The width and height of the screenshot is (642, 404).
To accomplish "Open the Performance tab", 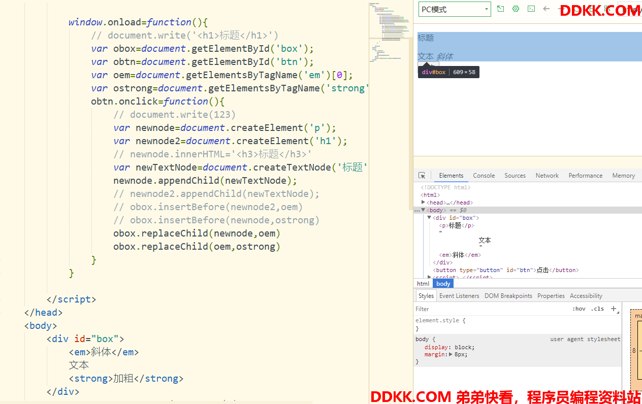I will point(585,176).
